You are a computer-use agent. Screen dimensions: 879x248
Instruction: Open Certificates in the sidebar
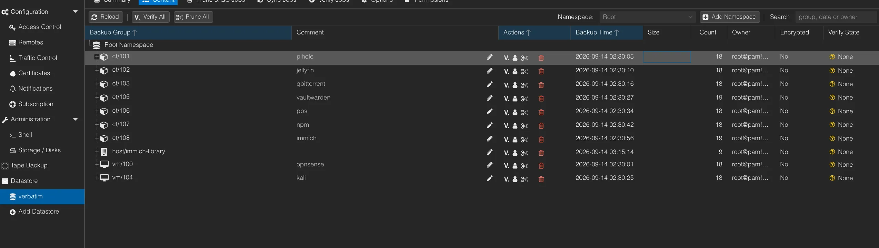(34, 73)
